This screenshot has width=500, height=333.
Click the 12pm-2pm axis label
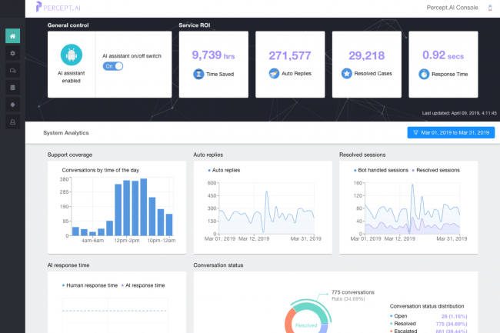click(x=127, y=240)
